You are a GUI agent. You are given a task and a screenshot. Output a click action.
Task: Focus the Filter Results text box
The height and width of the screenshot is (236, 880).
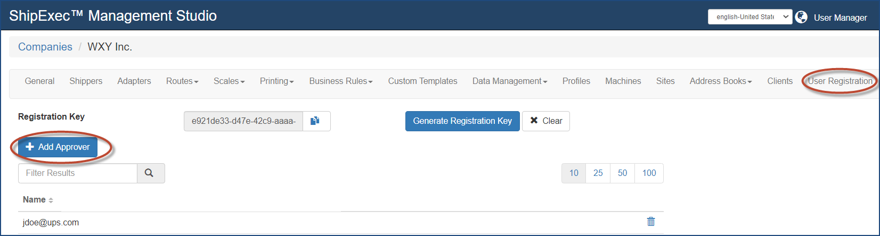click(78, 173)
